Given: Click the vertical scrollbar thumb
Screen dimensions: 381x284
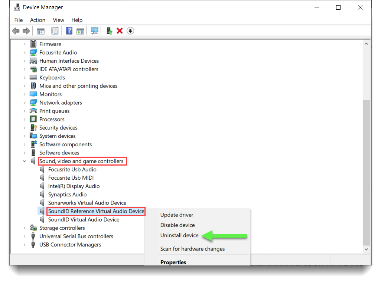Looking at the screenshot, I should (367, 173).
